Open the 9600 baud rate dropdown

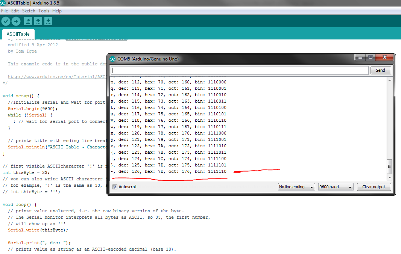(336, 187)
